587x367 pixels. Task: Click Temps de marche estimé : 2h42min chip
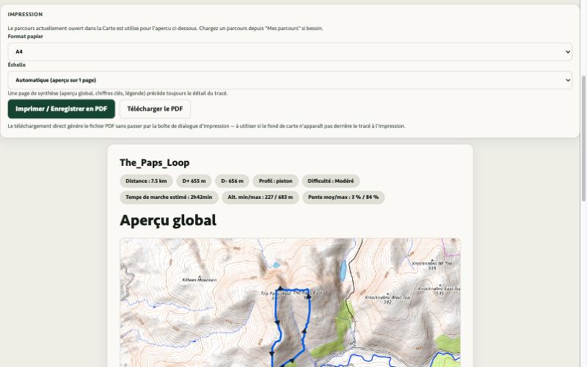pos(169,197)
